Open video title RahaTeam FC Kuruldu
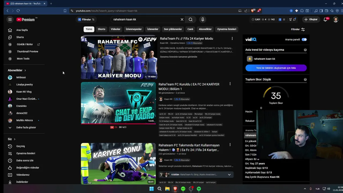Screen dimensions: 343x193 pos(189,87)
